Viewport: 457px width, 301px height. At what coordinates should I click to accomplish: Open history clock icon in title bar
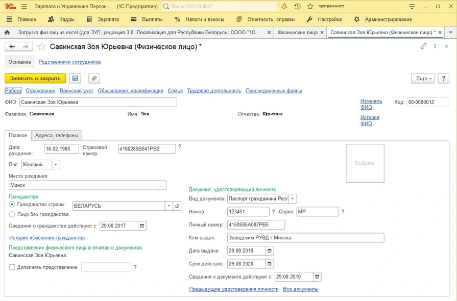tap(298, 6)
